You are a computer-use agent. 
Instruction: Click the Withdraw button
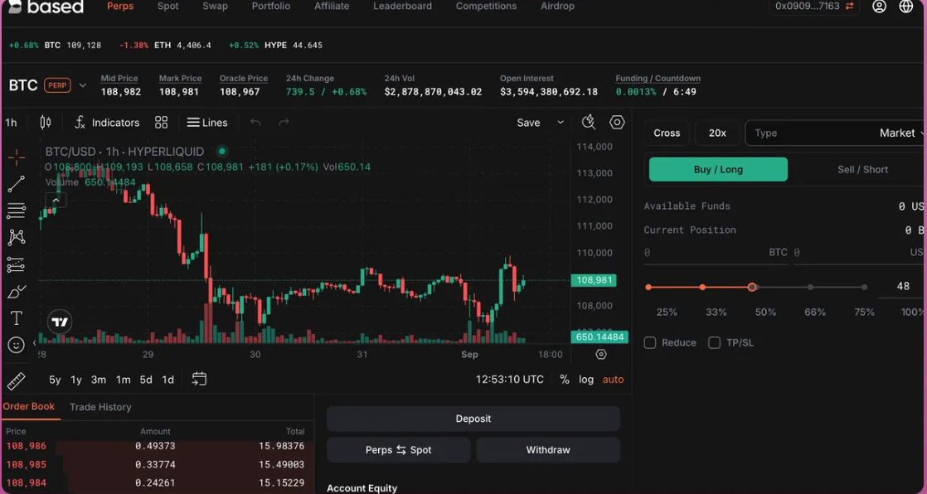pyautogui.click(x=548, y=450)
